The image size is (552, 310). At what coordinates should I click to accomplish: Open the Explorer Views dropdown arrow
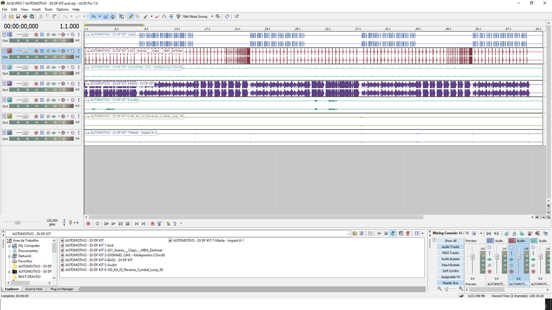(x=423, y=234)
